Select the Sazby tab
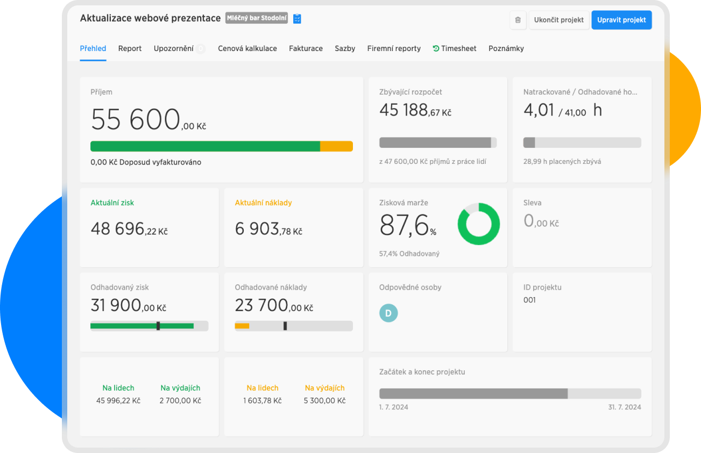Image resolution: width=701 pixels, height=453 pixels. [345, 48]
